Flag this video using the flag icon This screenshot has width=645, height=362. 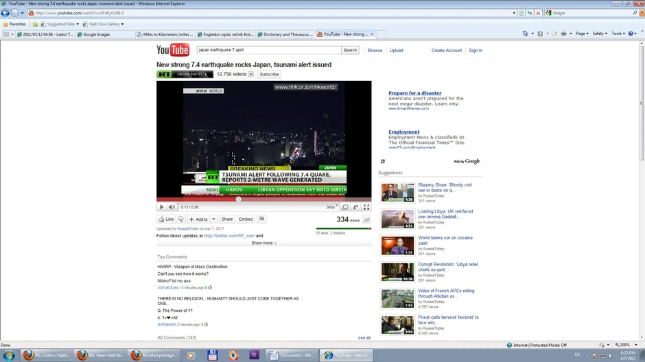click(261, 219)
